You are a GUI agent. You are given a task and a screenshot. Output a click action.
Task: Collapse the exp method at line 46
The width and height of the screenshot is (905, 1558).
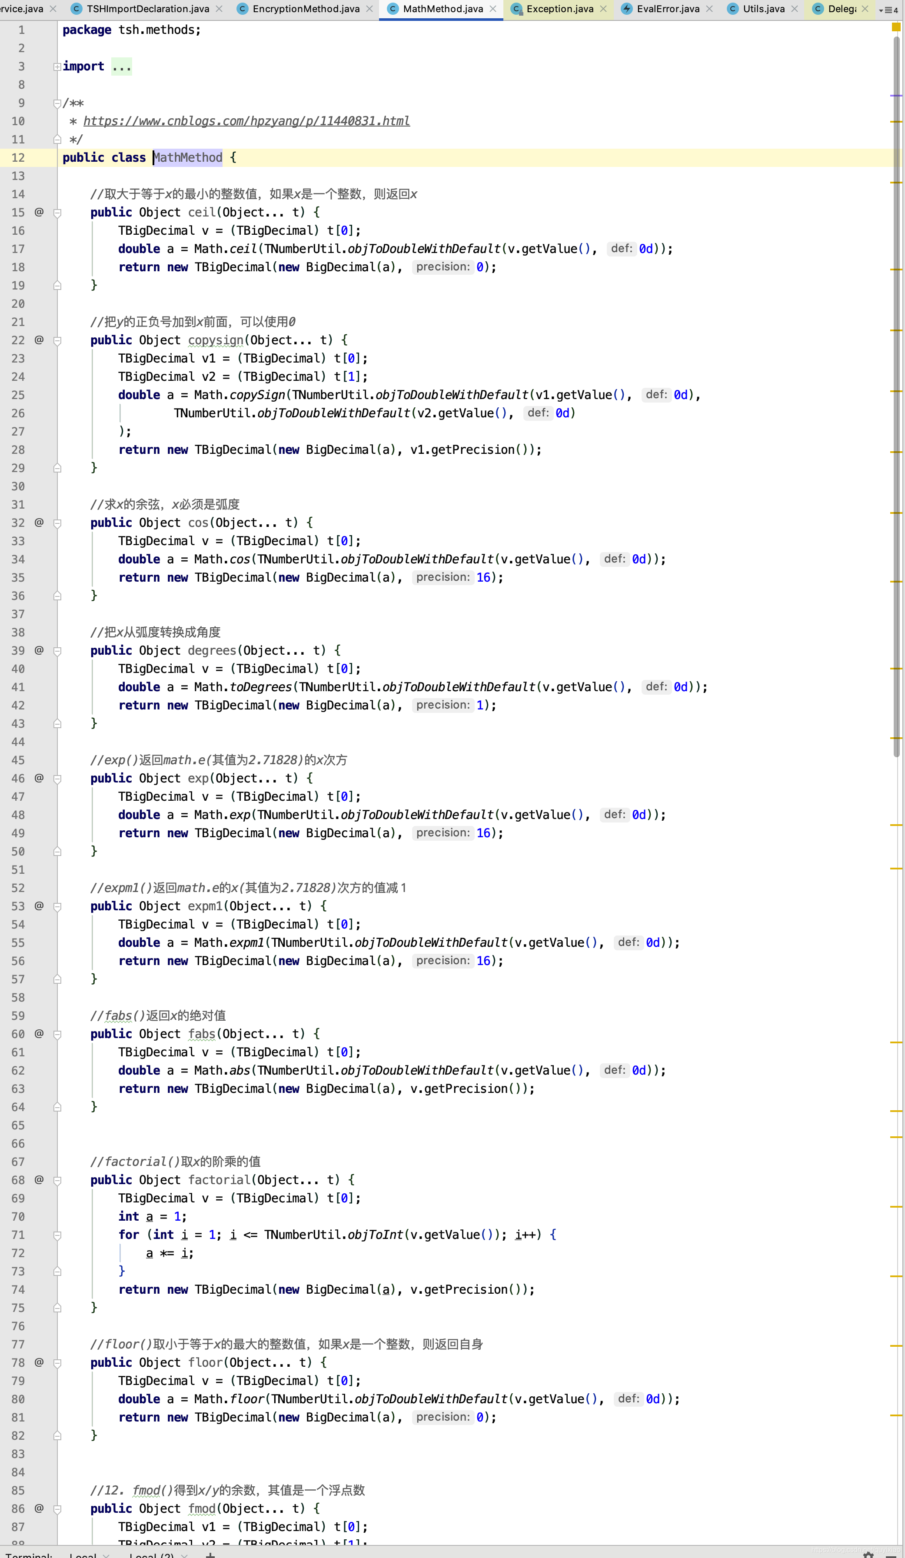coord(57,779)
